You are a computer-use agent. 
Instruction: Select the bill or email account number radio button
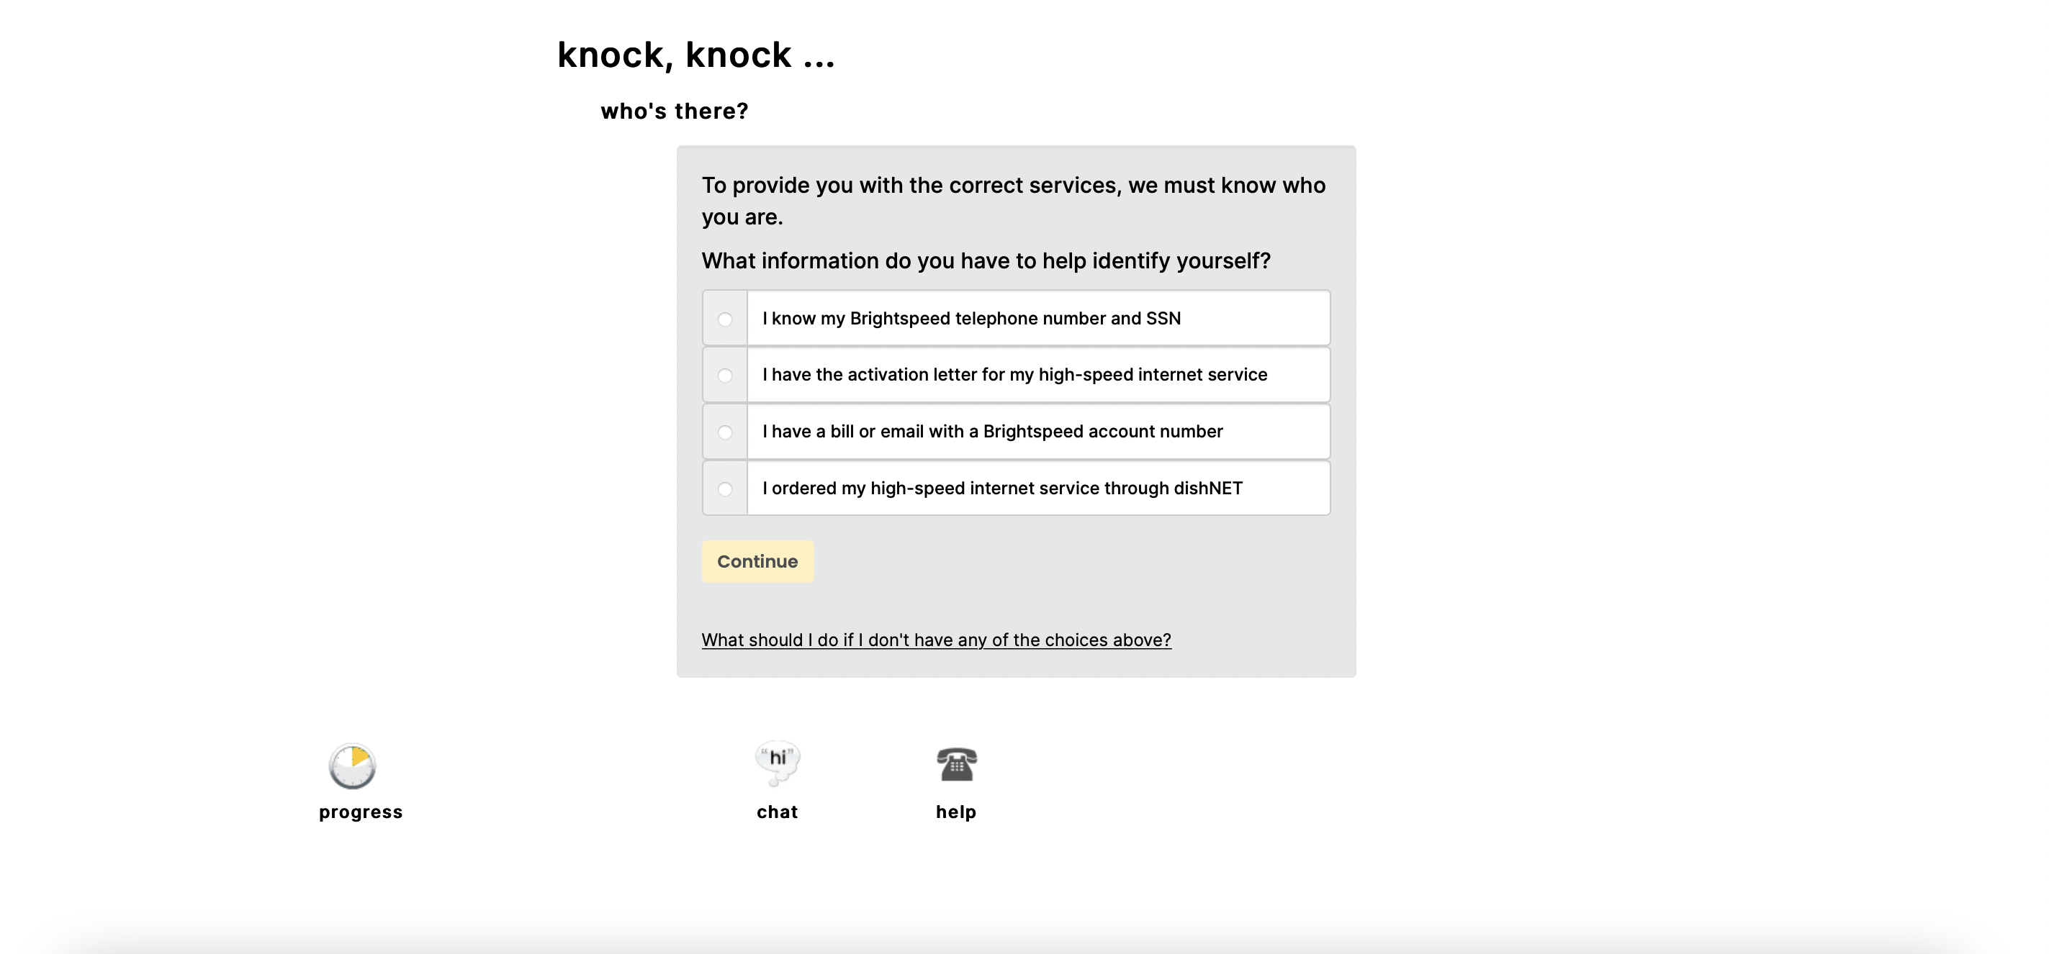(x=724, y=432)
